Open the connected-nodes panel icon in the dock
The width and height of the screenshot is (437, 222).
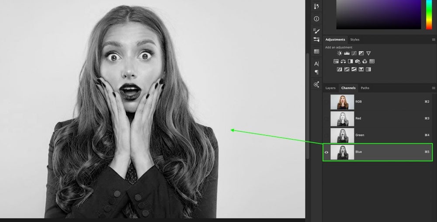316,85
